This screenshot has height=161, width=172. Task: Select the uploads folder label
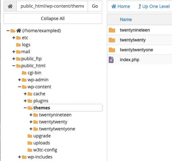point(42,143)
